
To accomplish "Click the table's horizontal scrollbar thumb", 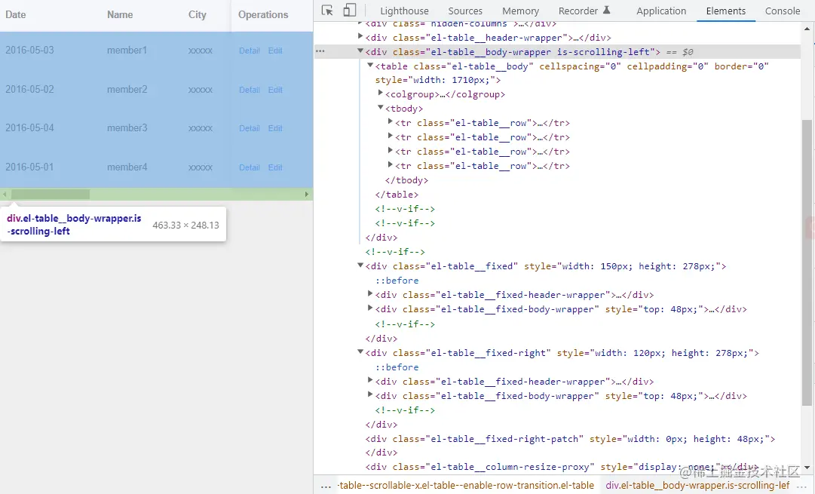I will [51, 195].
